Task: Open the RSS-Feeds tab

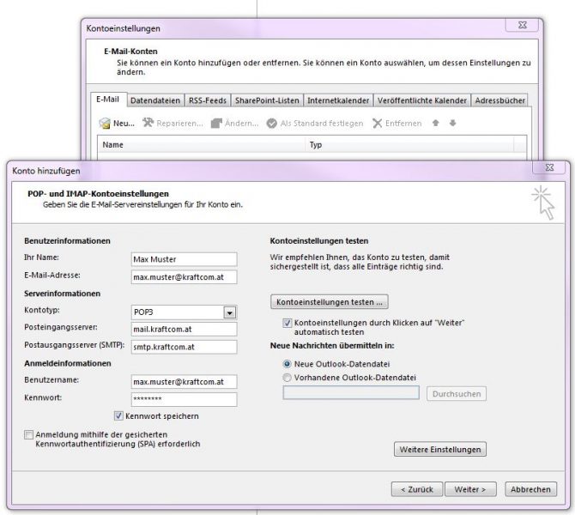Action: (x=208, y=100)
